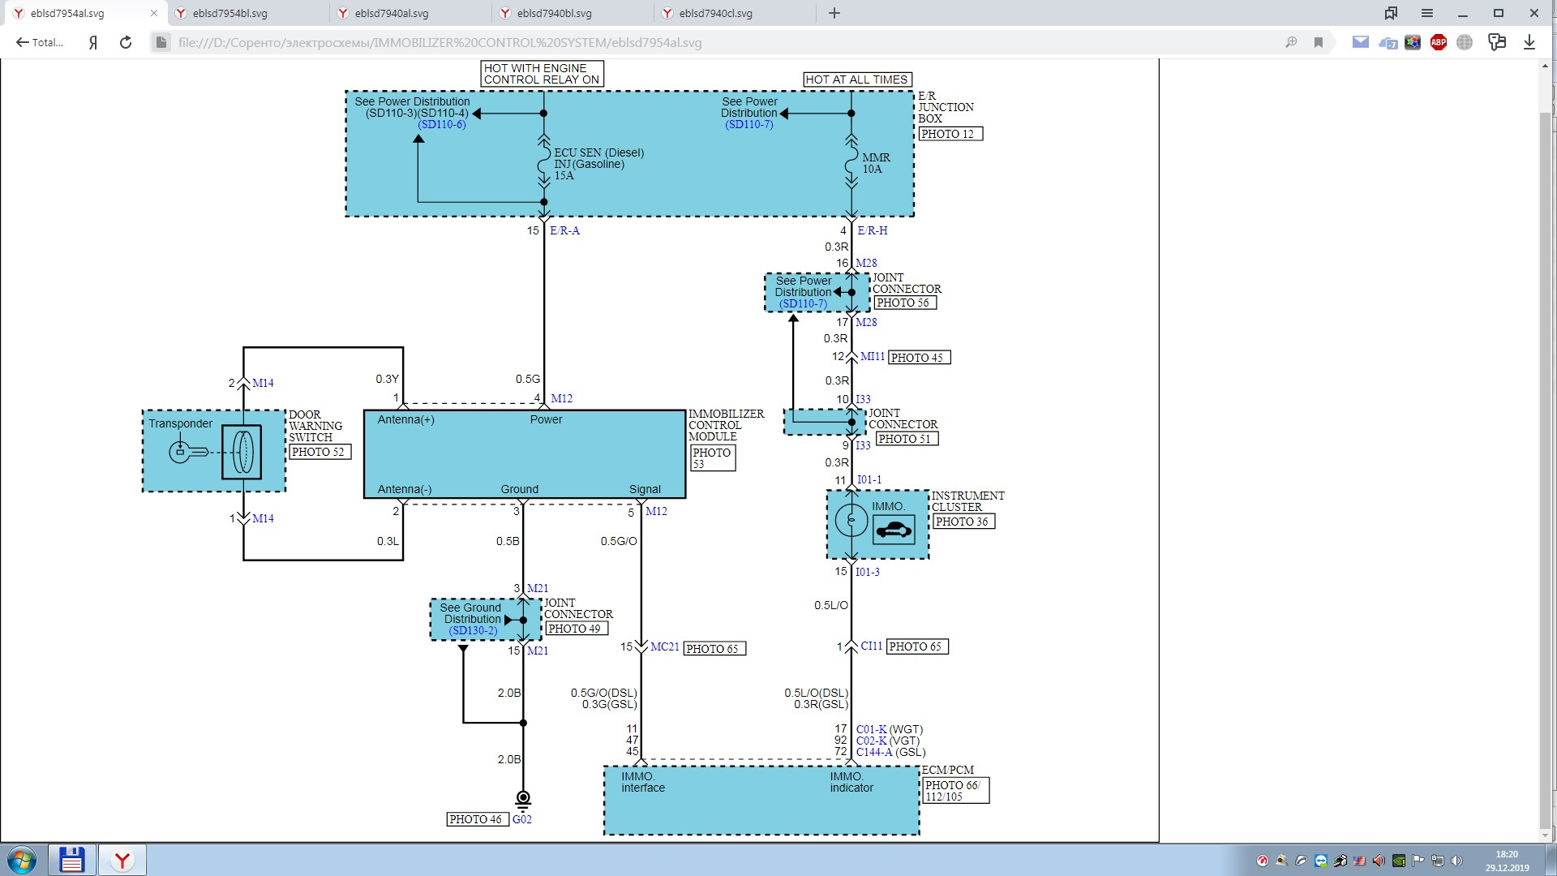Screen dimensions: 1557x876
Task: Open the AdBlock Plus (ABP) extension
Action: pyautogui.click(x=1439, y=42)
